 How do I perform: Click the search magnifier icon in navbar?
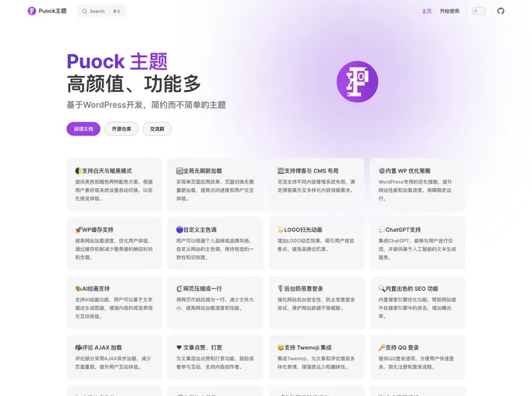[x=84, y=11]
